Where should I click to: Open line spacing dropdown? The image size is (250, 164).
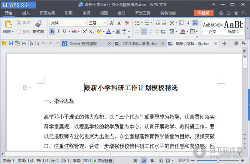tap(176, 31)
